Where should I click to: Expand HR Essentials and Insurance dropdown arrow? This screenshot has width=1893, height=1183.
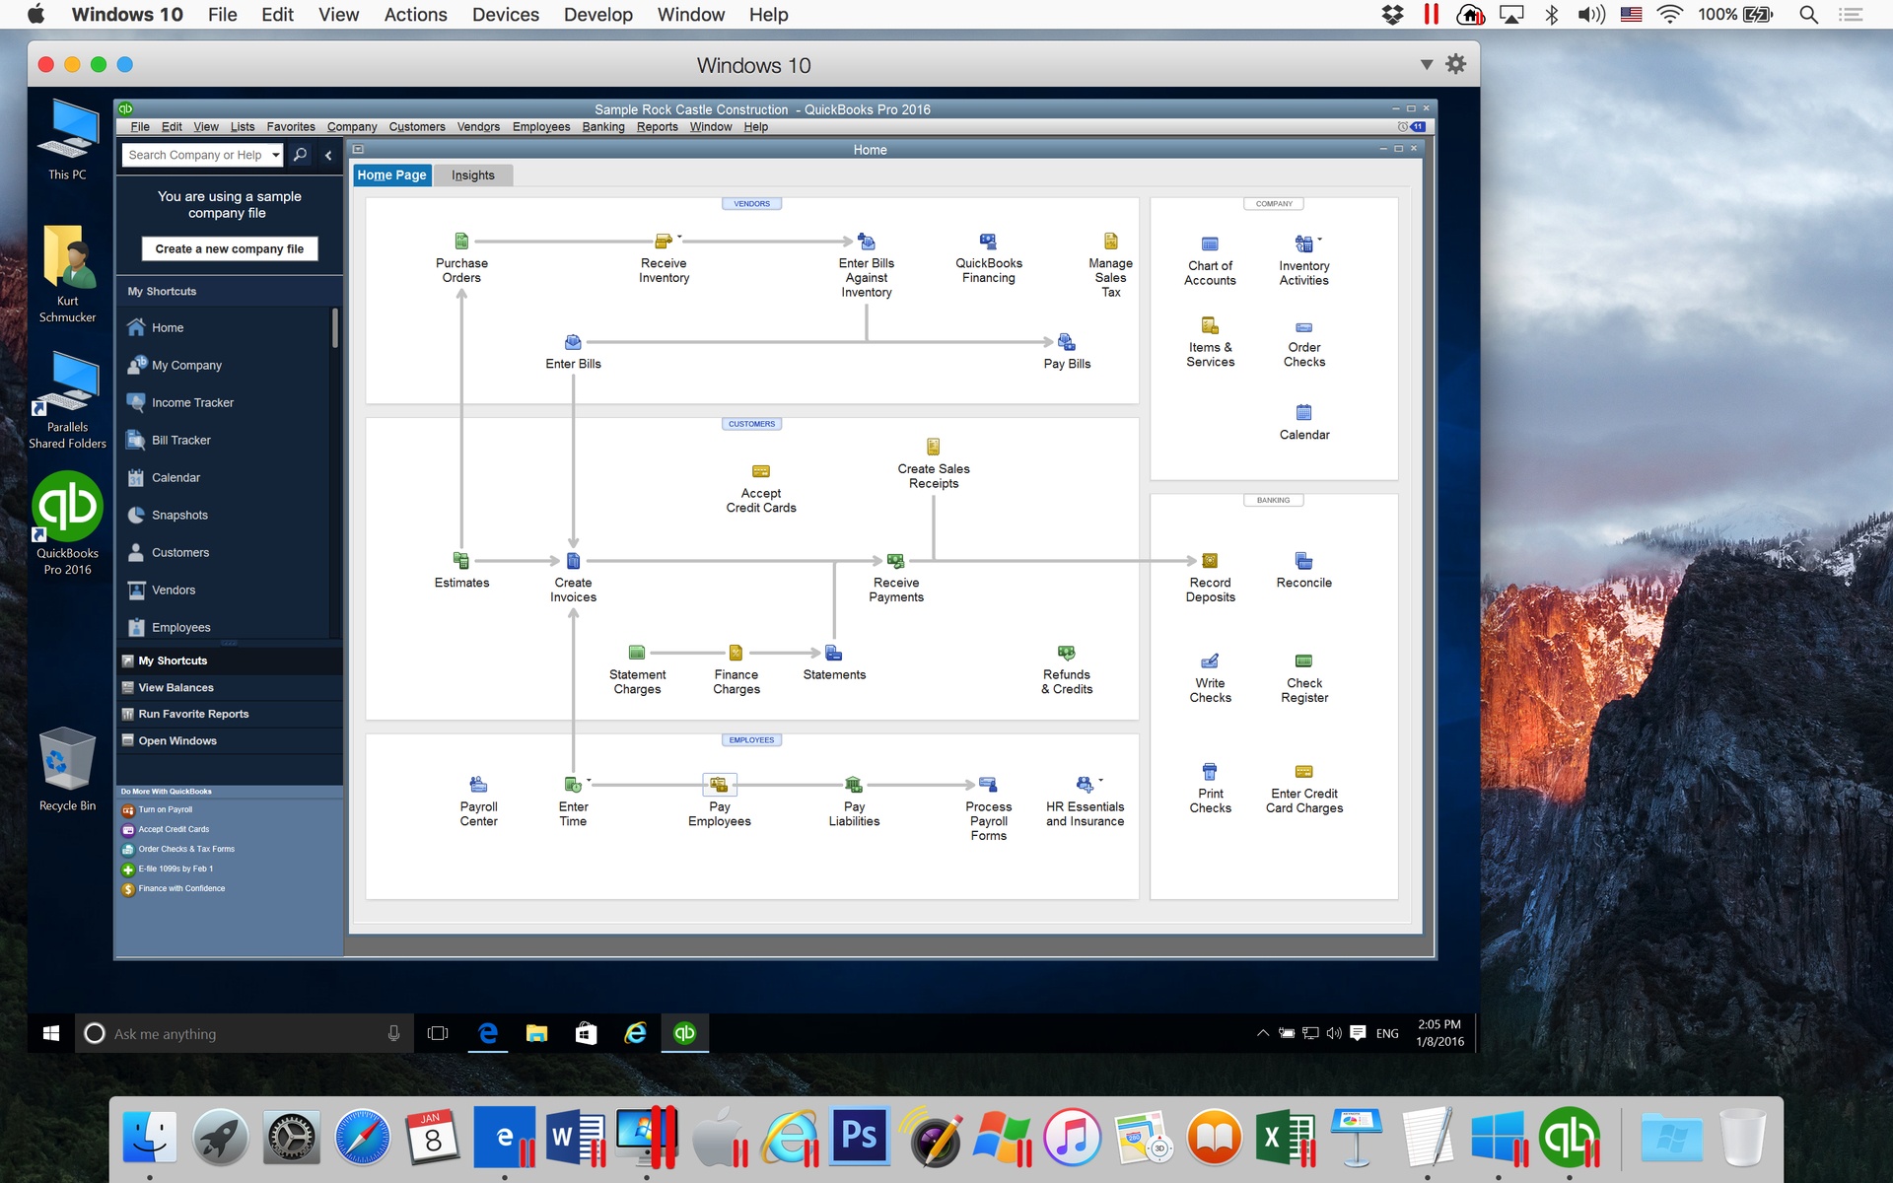pyautogui.click(x=1100, y=781)
